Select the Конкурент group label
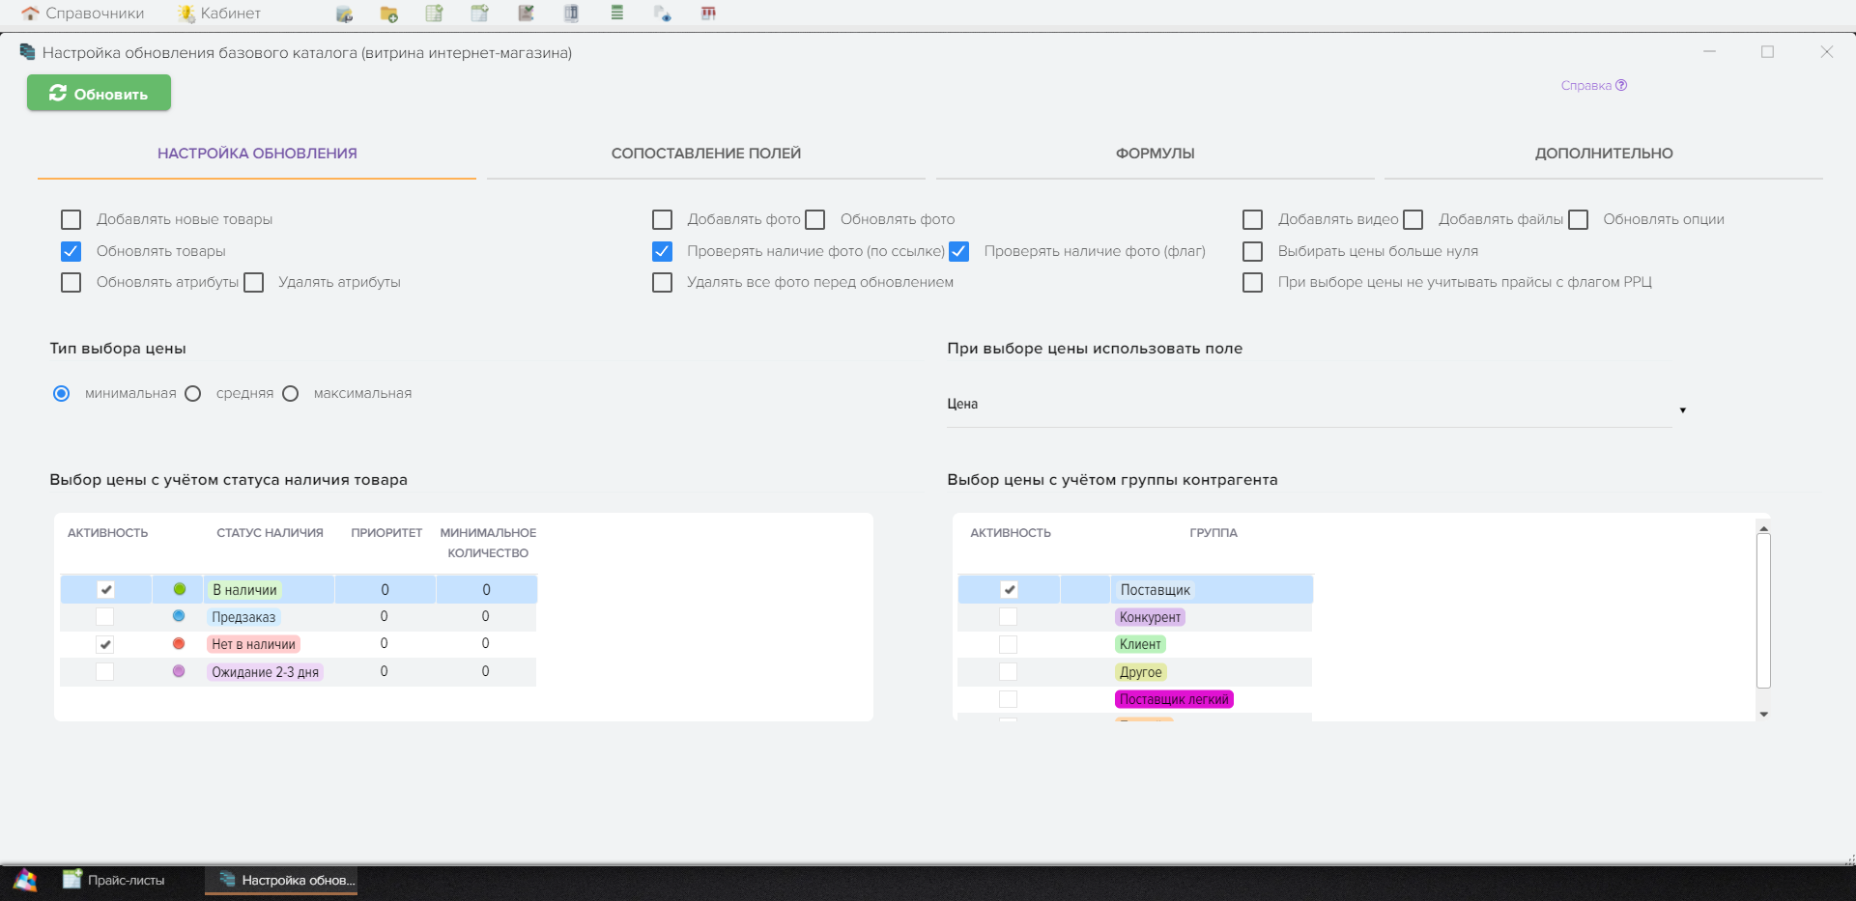 pos(1150,617)
